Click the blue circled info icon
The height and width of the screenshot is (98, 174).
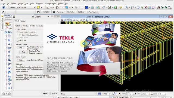tap(138, 7)
